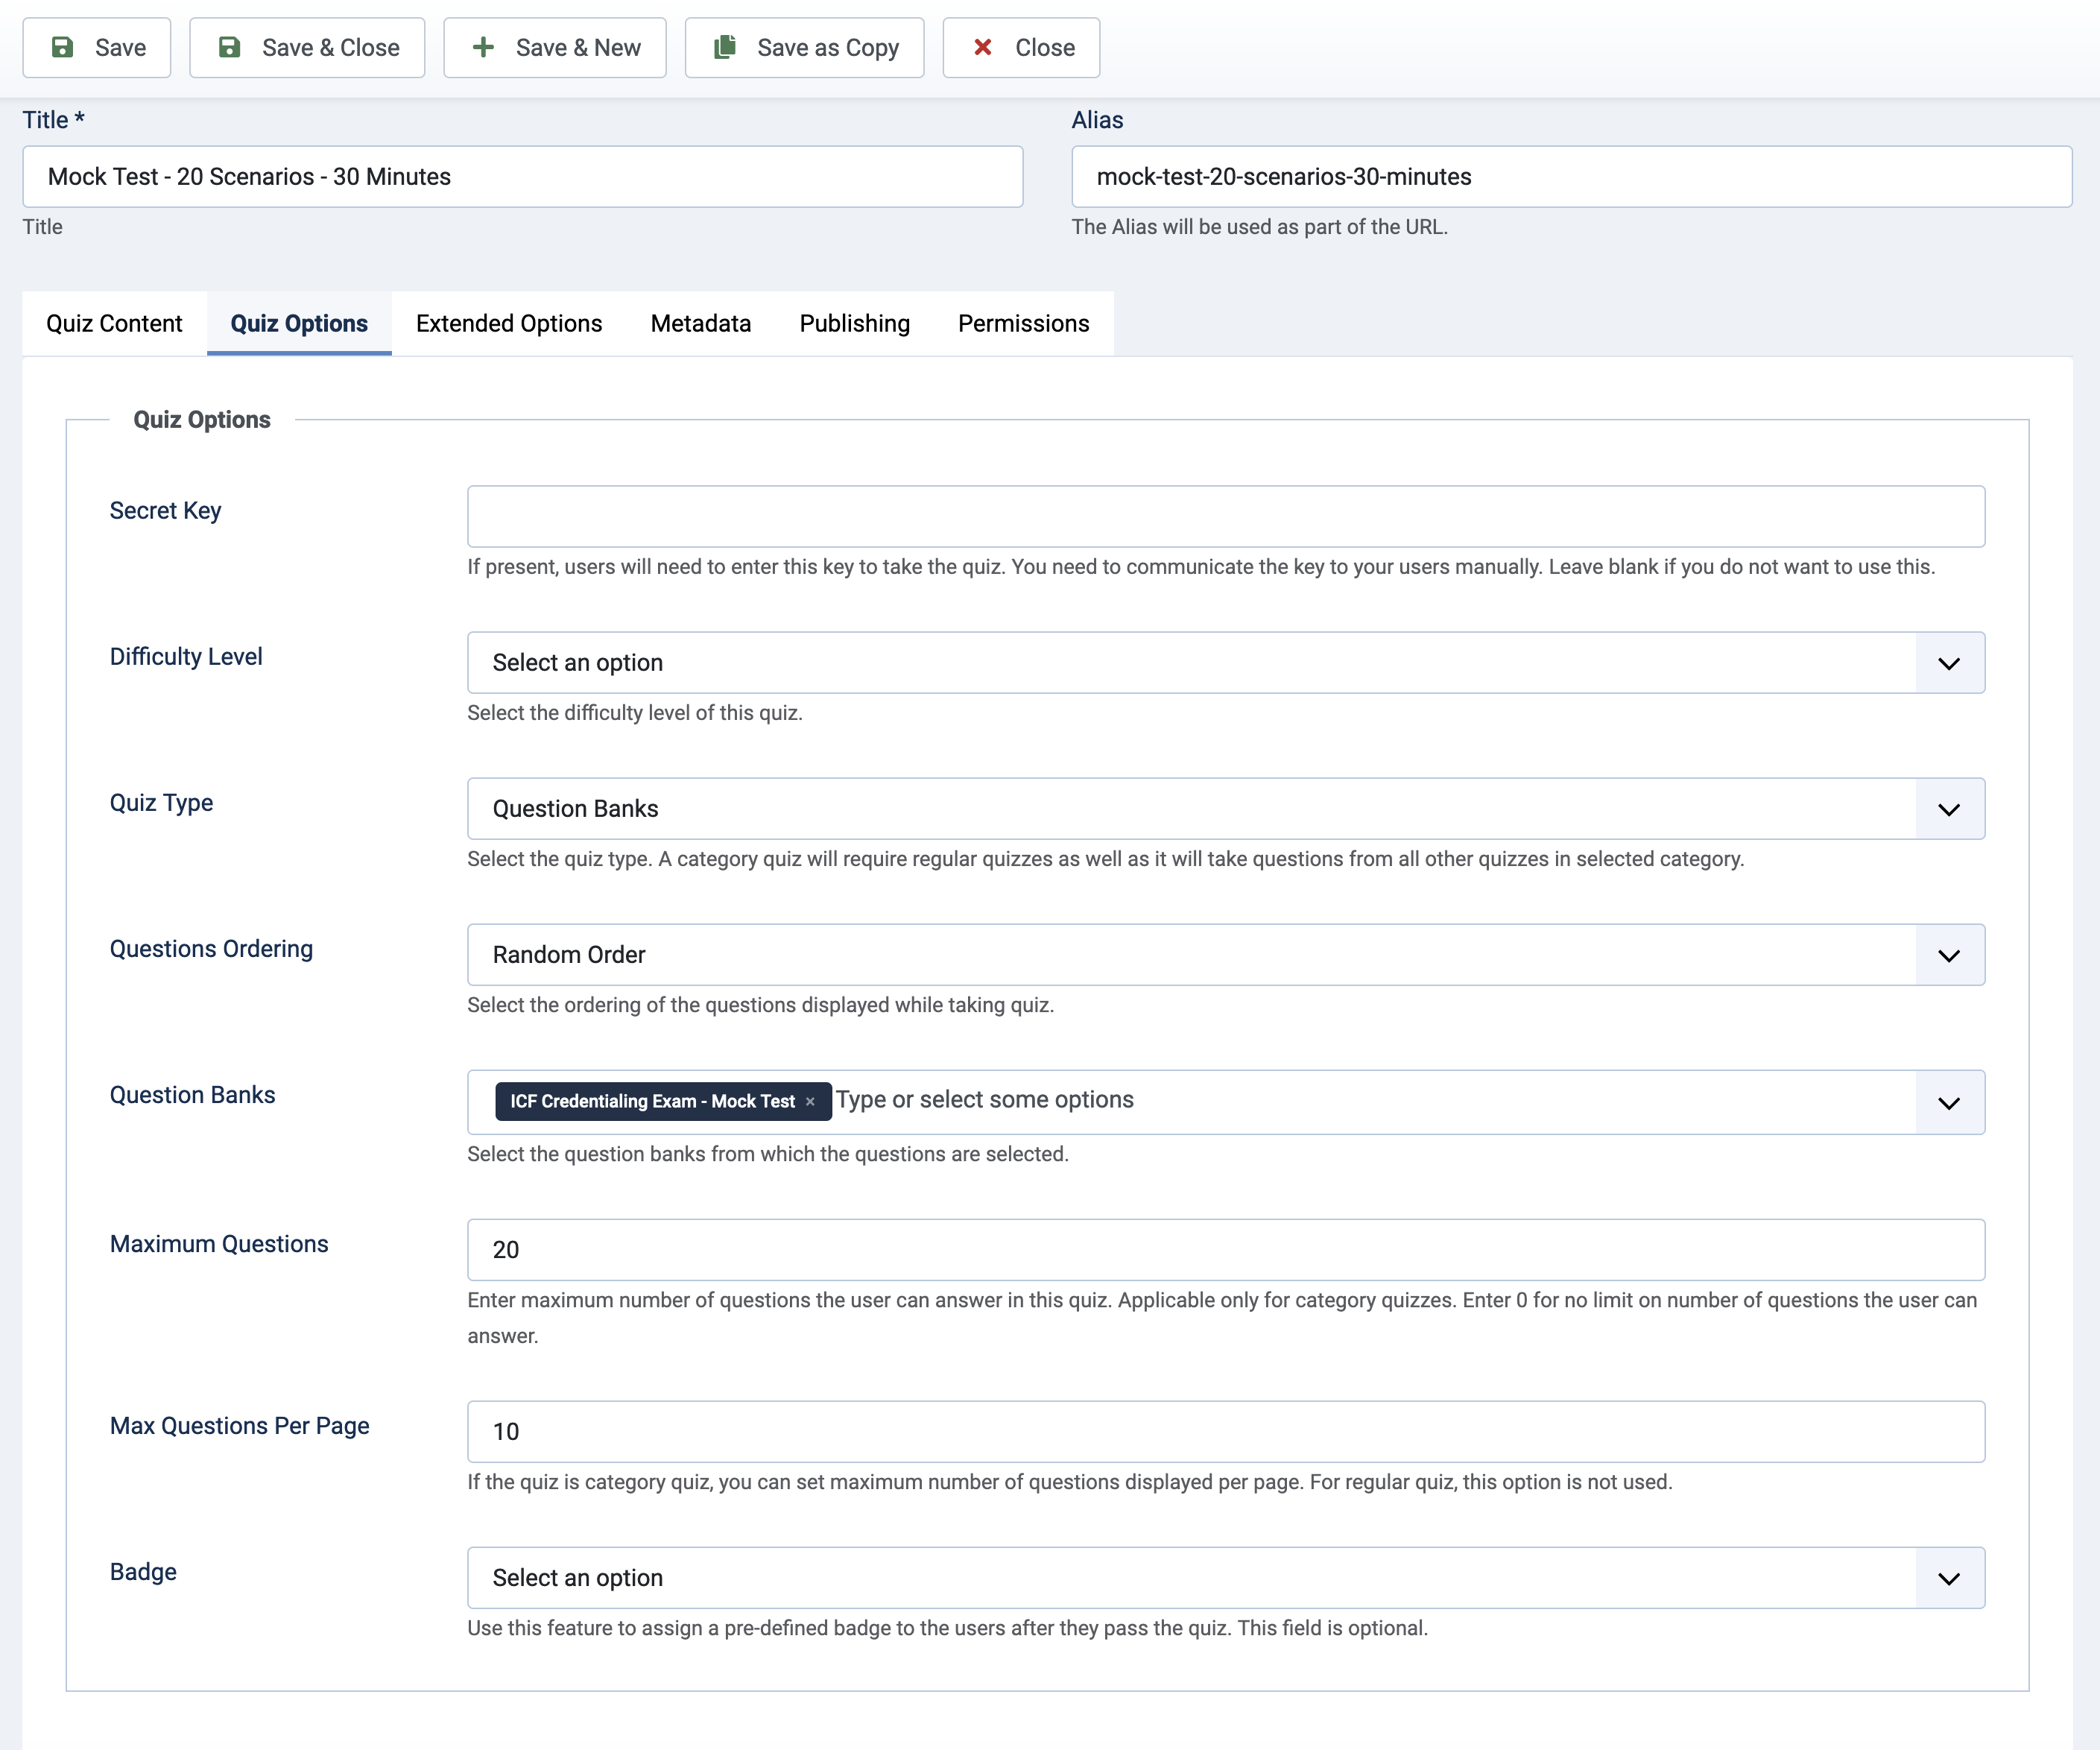
Task: Open the Permissions tab
Action: pyautogui.click(x=1023, y=323)
